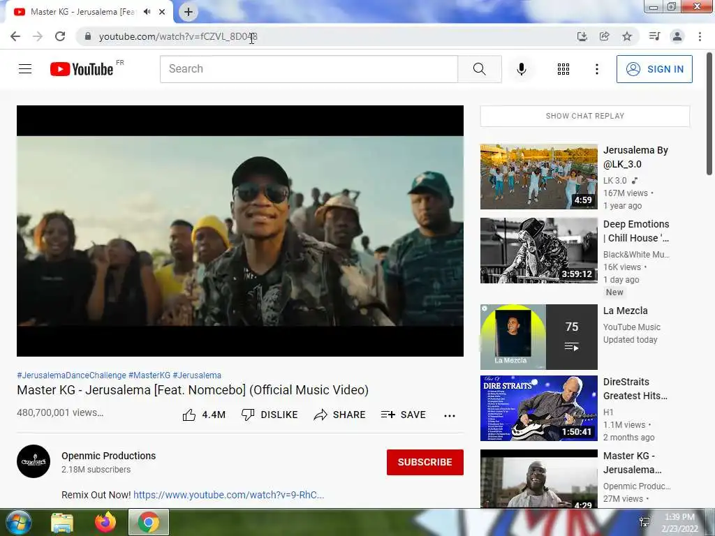Bookmark this page with star
This screenshot has height=536, width=715.
coord(627,36)
